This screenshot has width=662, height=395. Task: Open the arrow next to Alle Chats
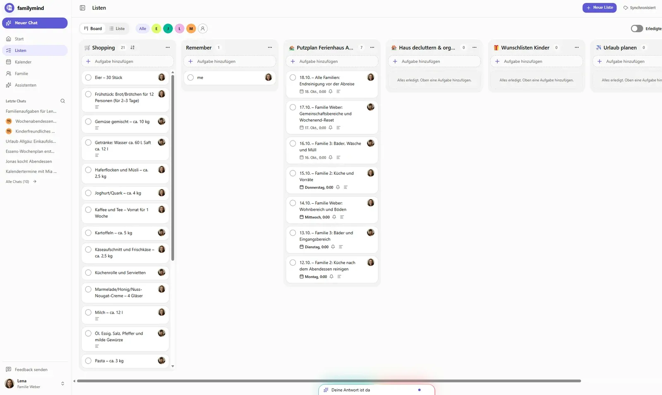[x=35, y=181]
